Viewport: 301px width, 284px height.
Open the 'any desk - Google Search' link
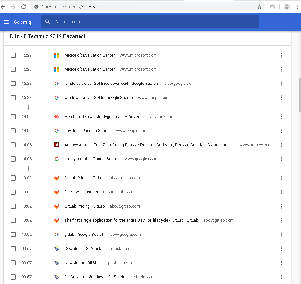[88, 131]
